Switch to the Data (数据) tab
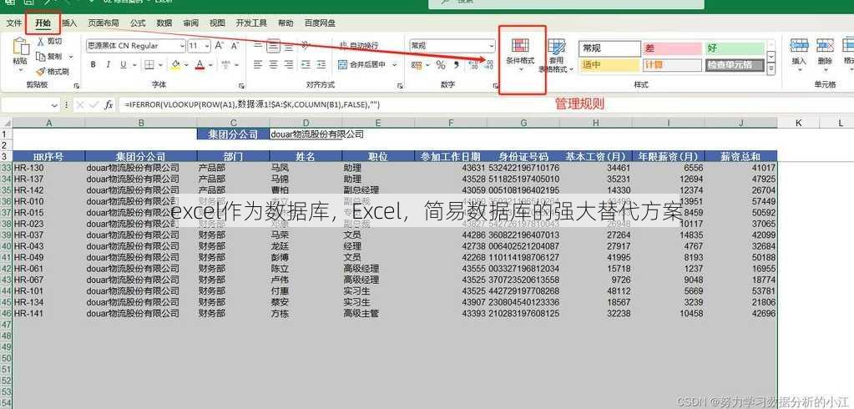 tap(164, 23)
